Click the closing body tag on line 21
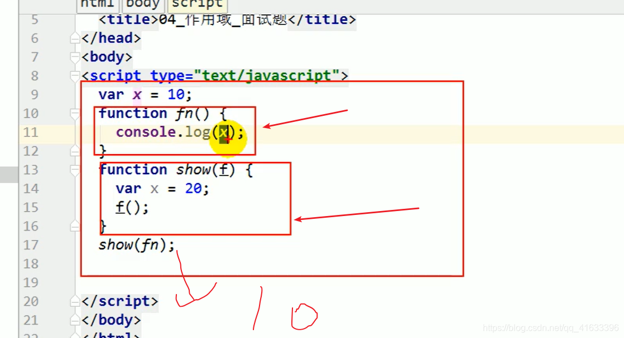Screen dimensions: 624x338 [x=111, y=320]
